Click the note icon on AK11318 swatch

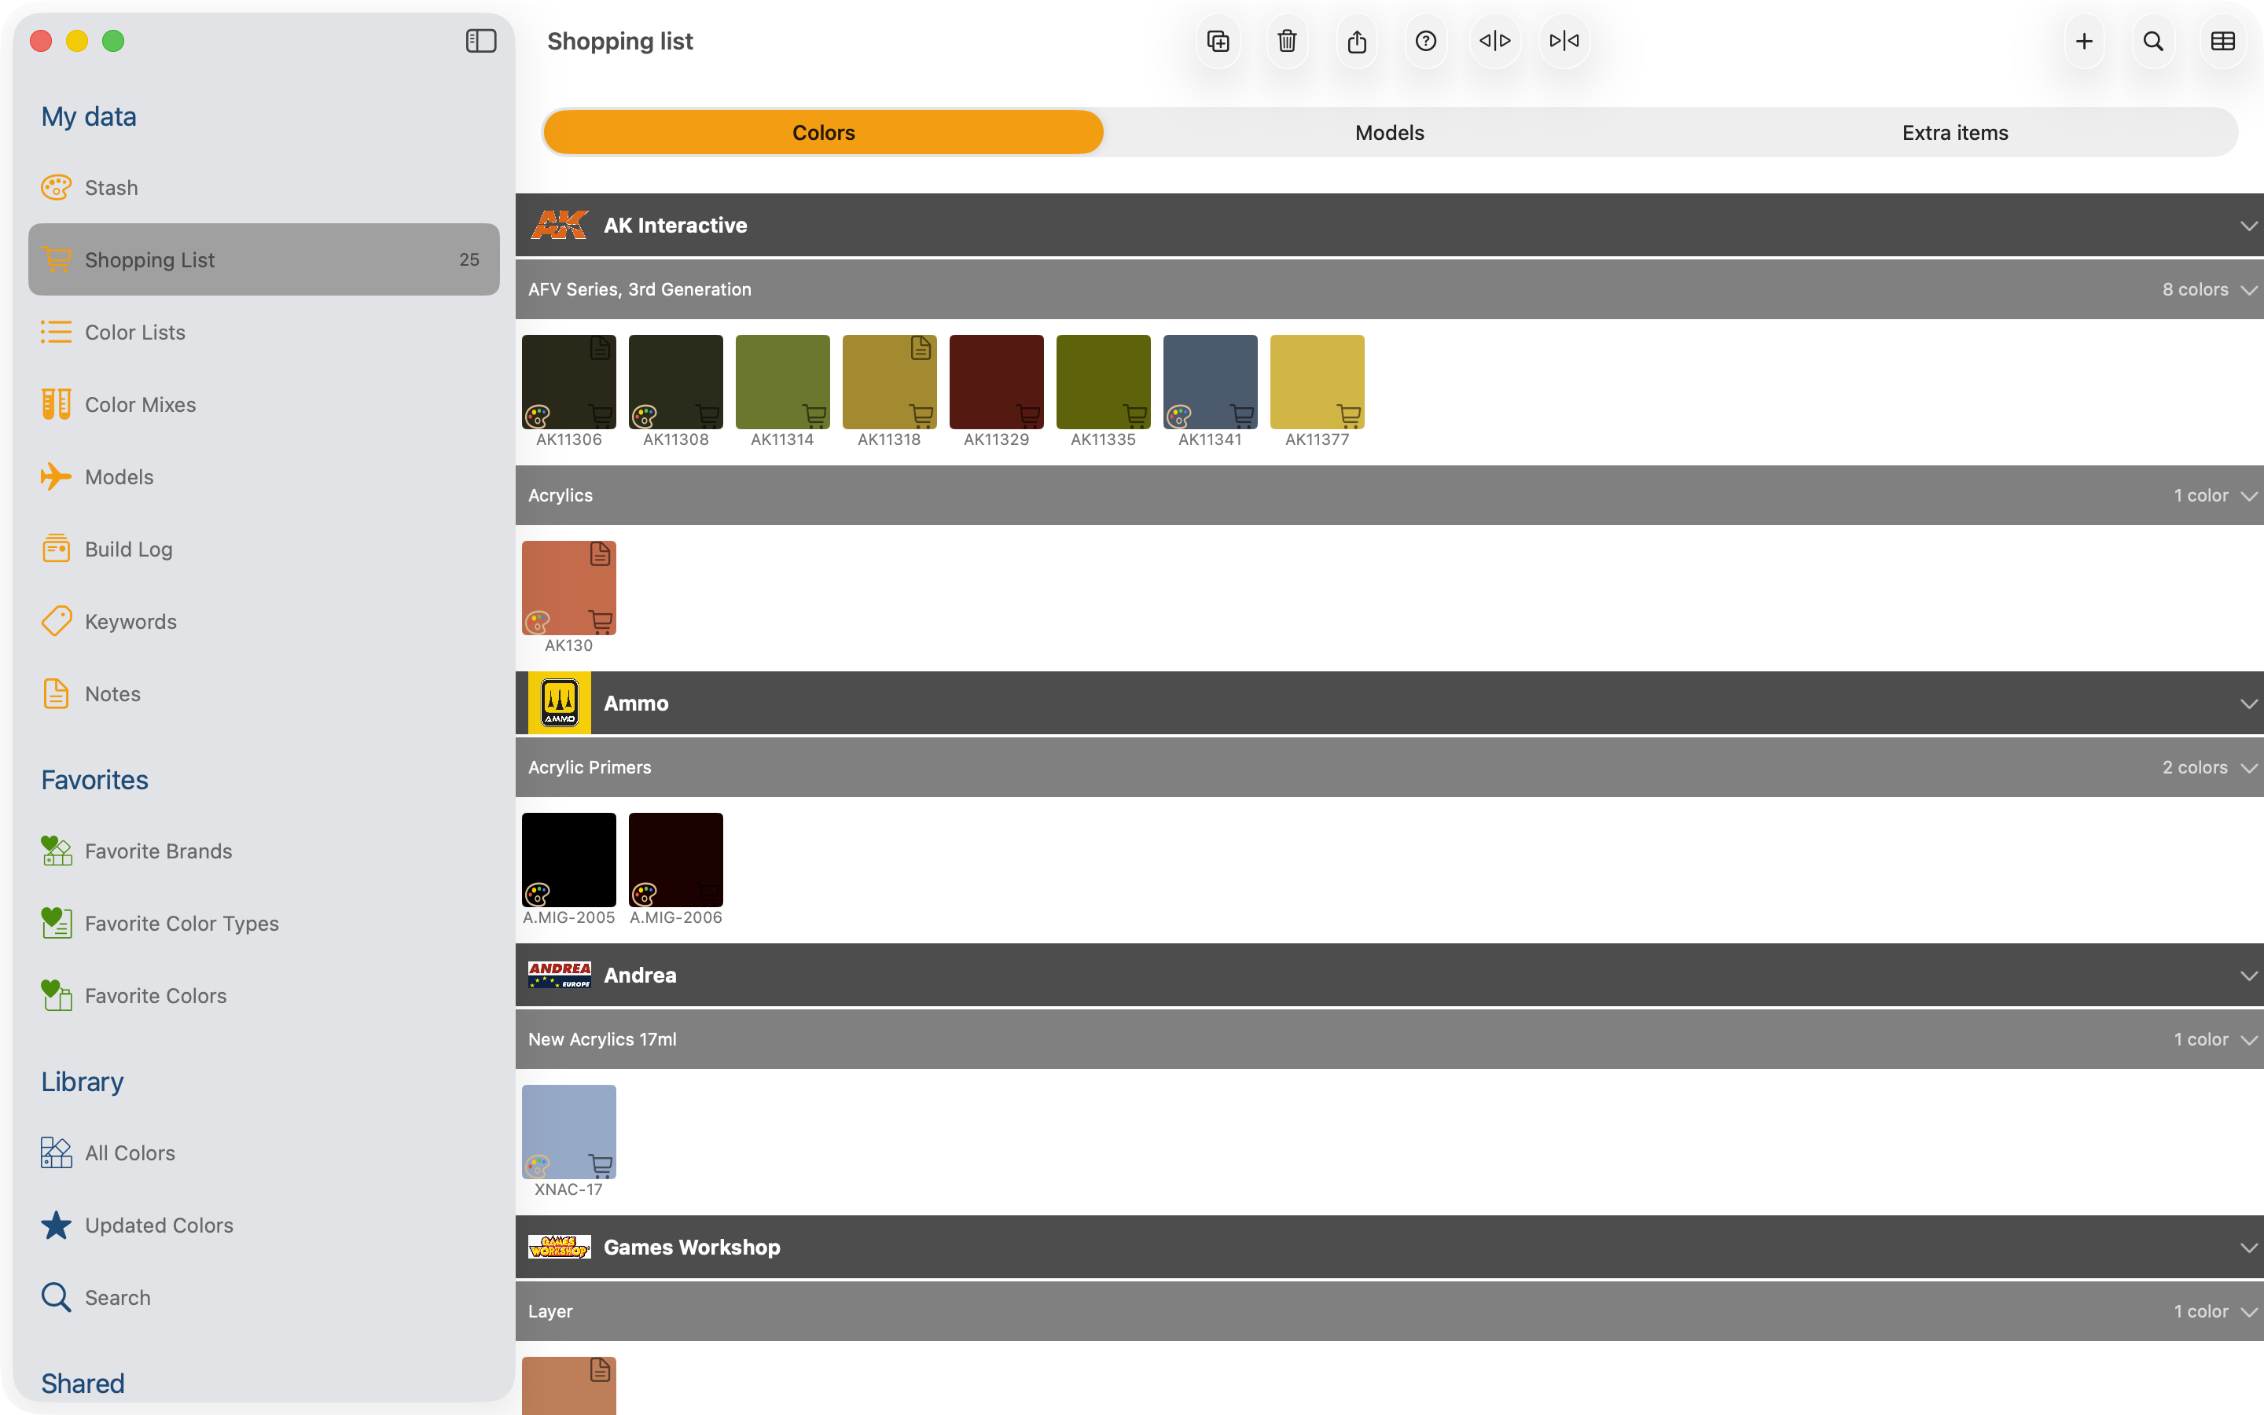pyautogui.click(x=921, y=348)
